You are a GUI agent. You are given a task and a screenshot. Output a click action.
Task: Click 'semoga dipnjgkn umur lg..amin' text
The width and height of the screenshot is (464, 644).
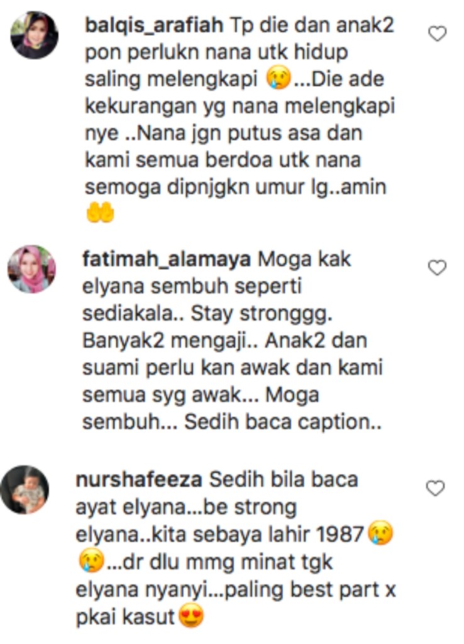235,188
